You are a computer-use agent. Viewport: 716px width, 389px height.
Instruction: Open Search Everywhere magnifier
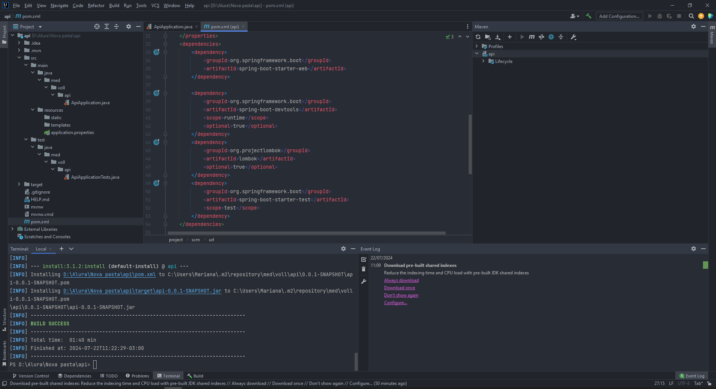pyautogui.click(x=691, y=16)
